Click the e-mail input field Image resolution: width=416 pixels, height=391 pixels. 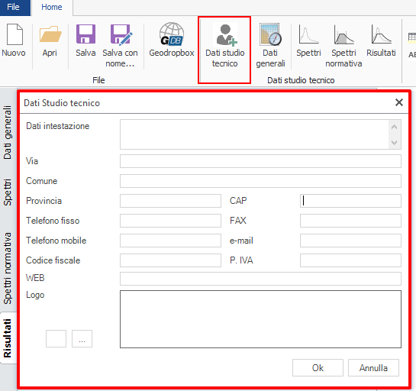coord(350,241)
